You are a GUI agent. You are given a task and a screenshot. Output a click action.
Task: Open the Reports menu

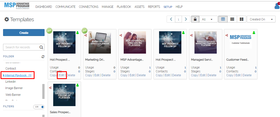click(x=154, y=7)
